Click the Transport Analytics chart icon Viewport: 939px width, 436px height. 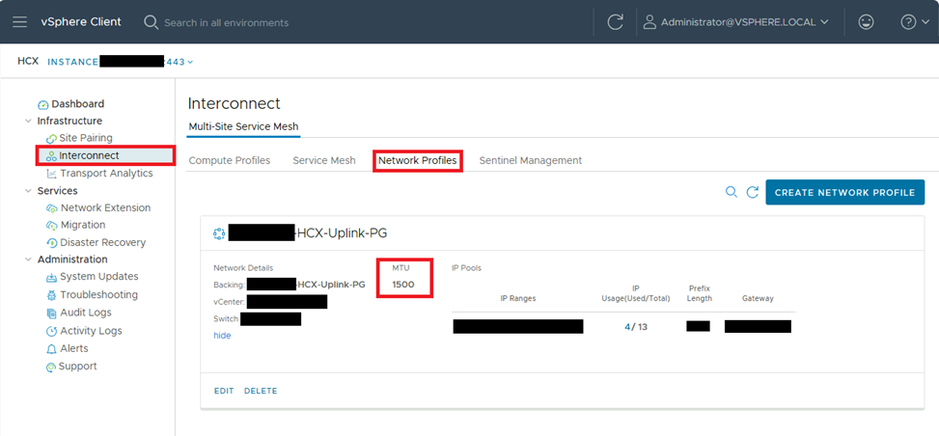51,174
